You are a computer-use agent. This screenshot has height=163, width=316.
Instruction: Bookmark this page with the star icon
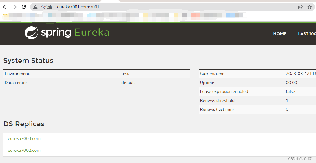[310, 7]
